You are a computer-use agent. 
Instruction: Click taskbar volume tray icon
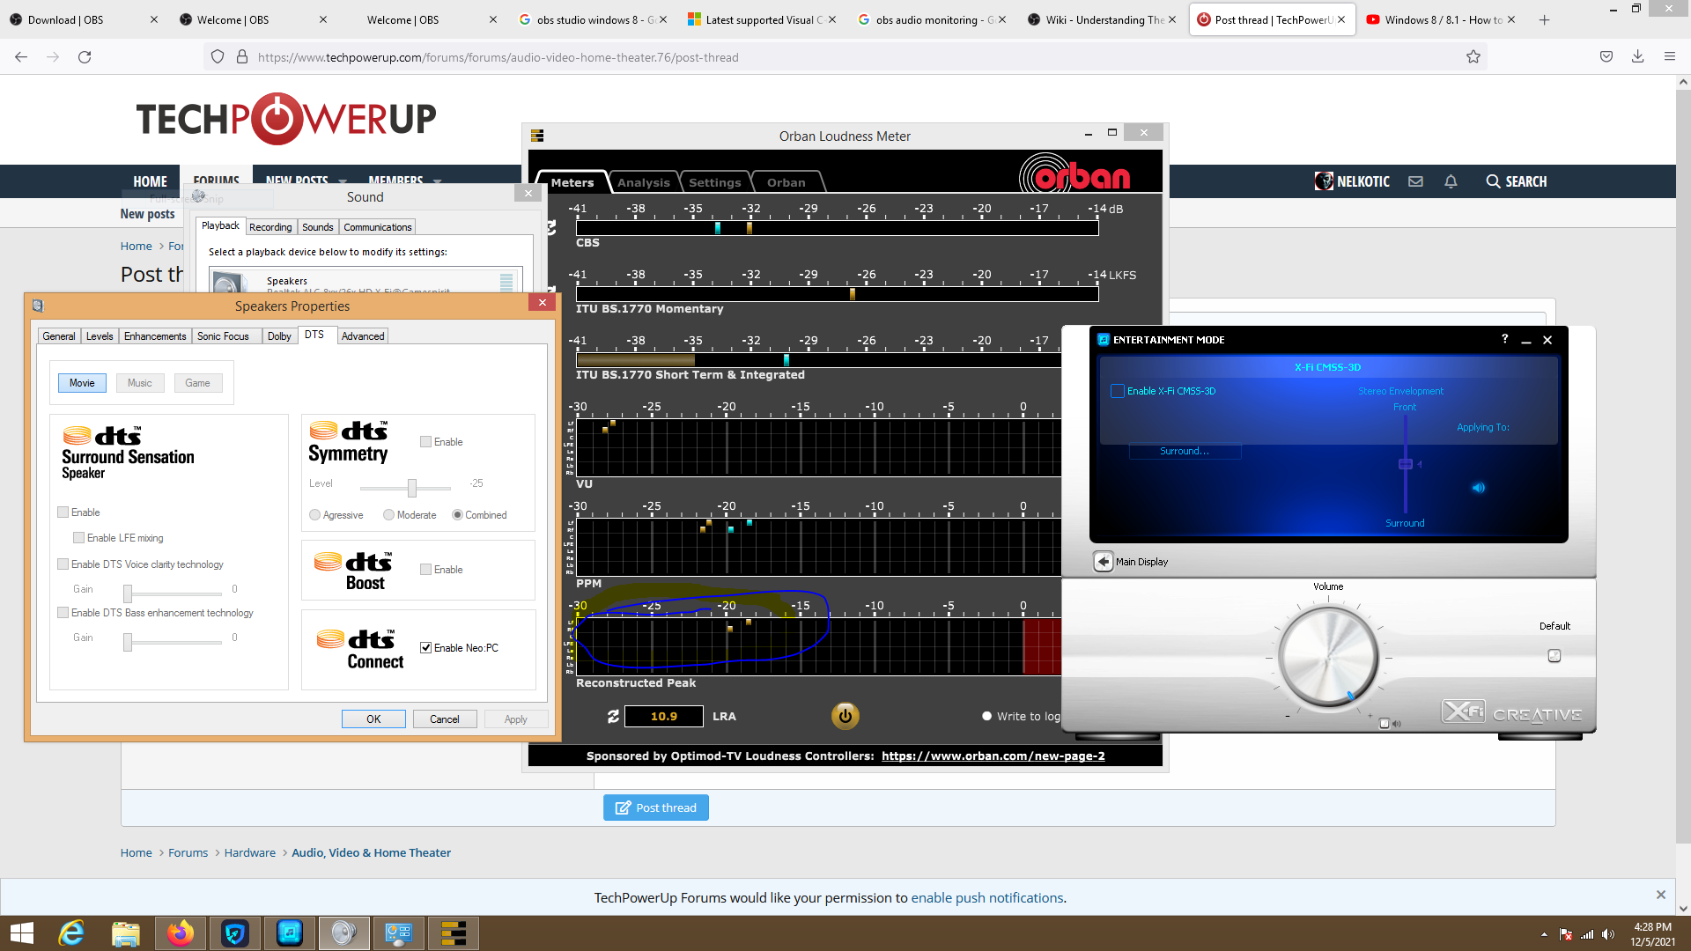(1608, 934)
